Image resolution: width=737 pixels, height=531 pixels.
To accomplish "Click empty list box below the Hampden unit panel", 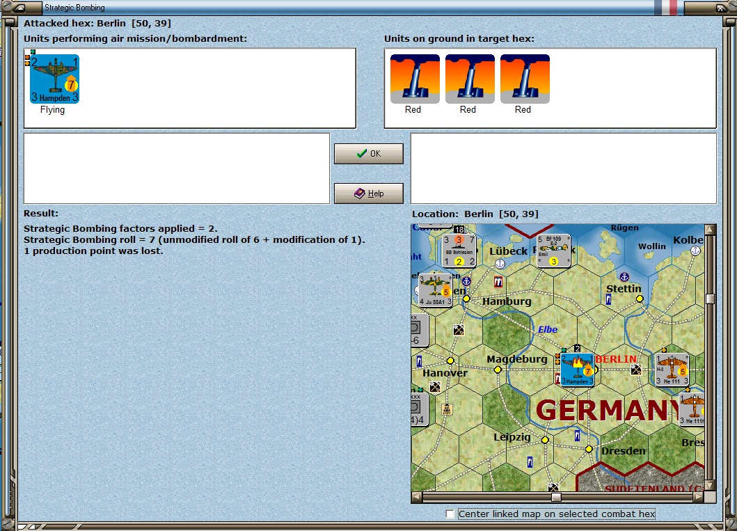I will [177, 168].
